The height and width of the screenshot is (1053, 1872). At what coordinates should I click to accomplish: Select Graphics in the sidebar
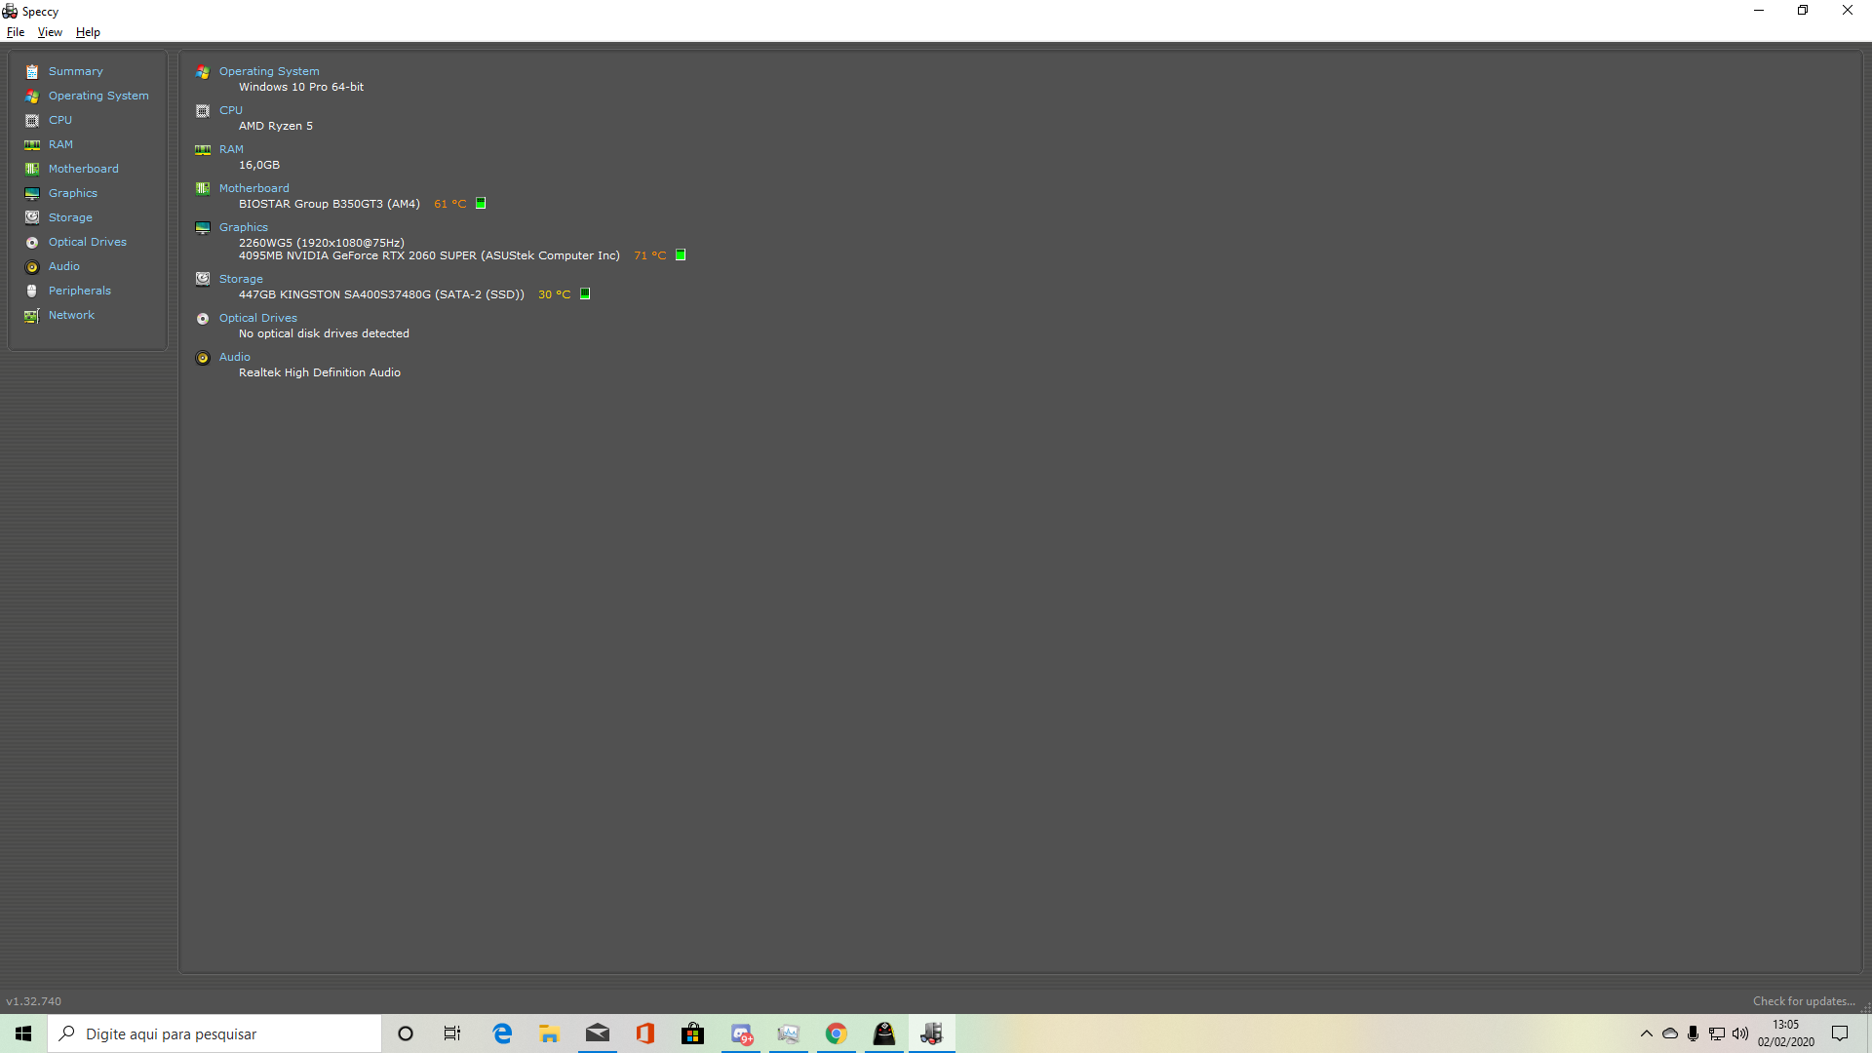point(73,193)
